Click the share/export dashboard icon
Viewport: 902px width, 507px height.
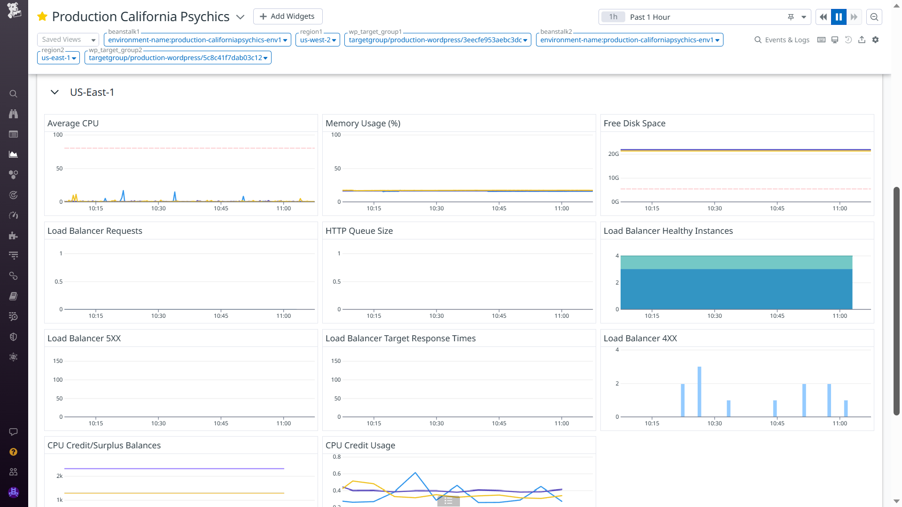[862, 40]
